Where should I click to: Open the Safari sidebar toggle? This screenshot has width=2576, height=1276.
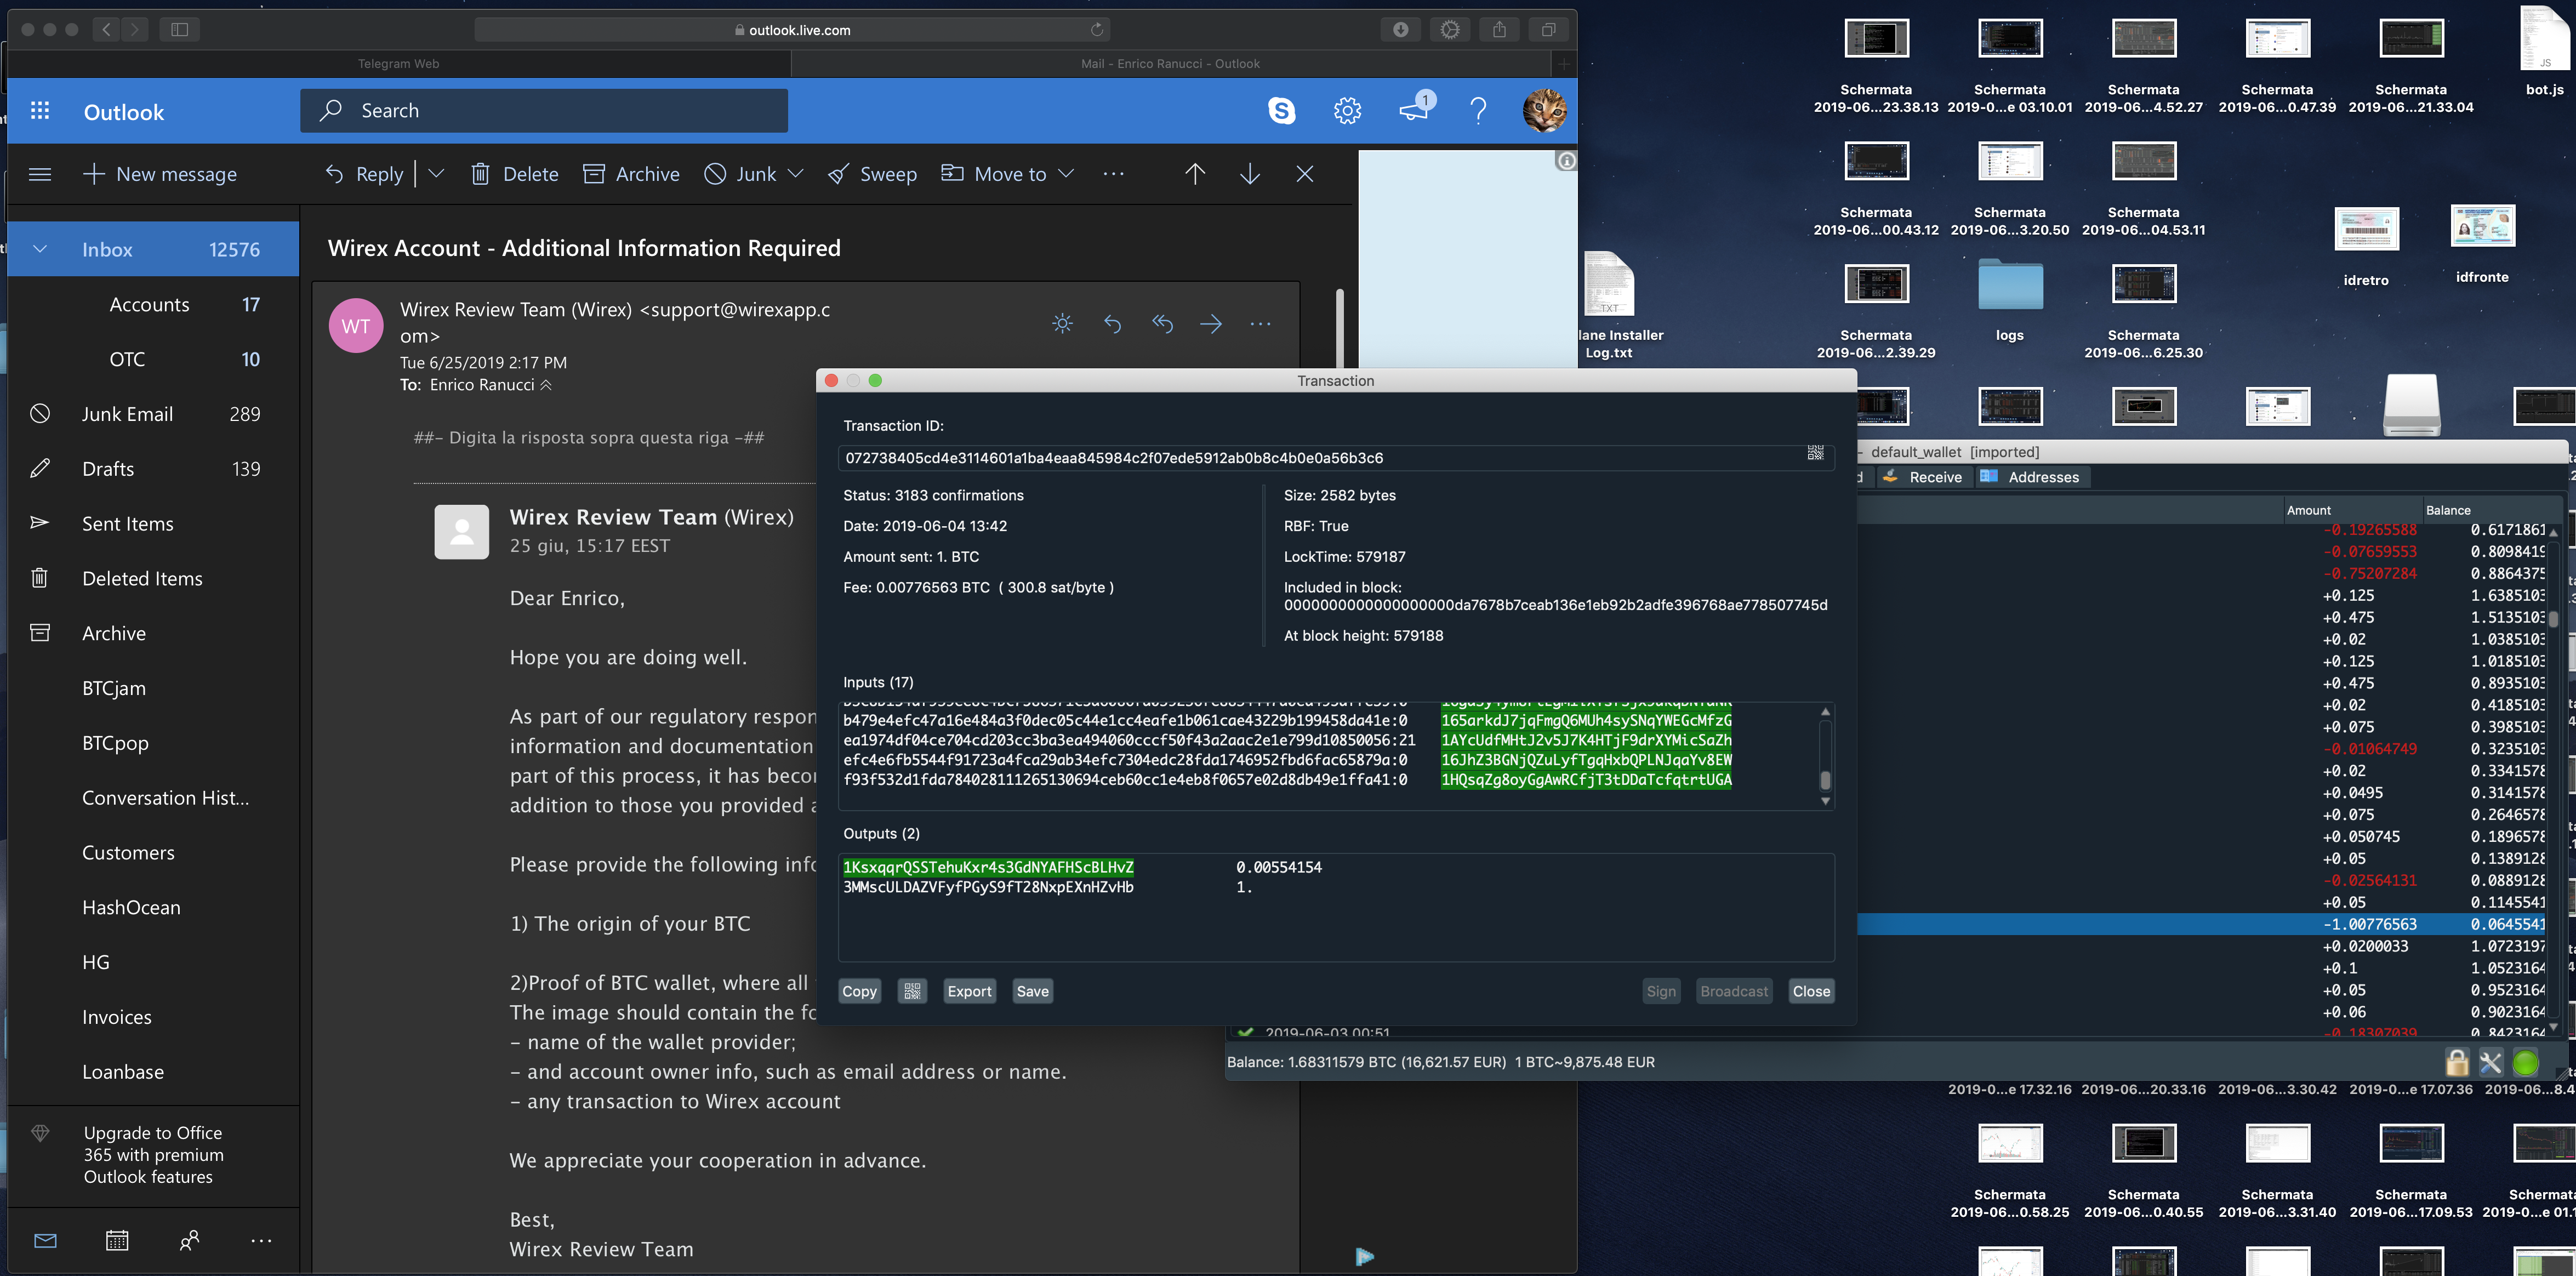180,30
